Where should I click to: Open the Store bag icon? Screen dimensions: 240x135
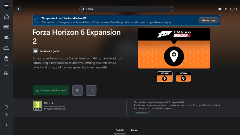[6, 58]
